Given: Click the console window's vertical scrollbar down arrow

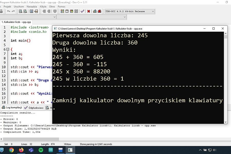Looking at the screenshot, I should click(226, 122).
